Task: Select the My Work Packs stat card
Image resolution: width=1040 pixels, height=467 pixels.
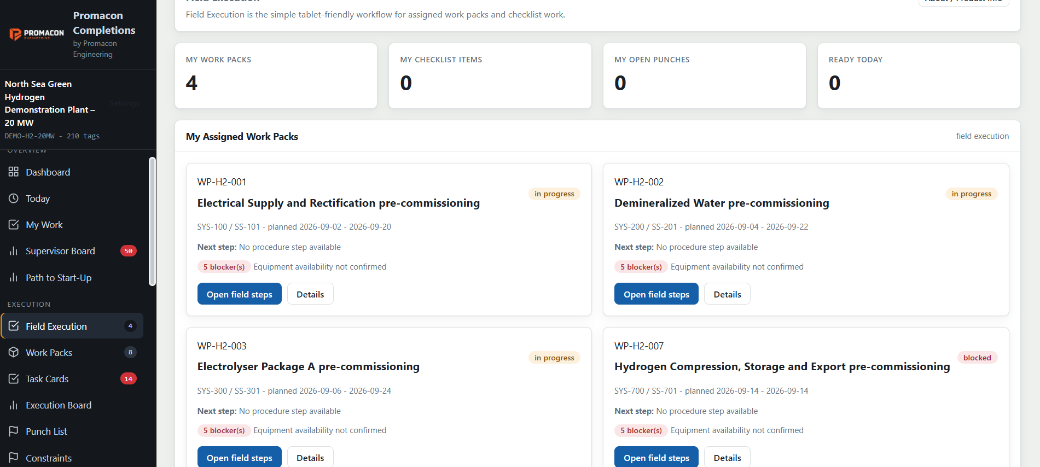Action: [276, 75]
